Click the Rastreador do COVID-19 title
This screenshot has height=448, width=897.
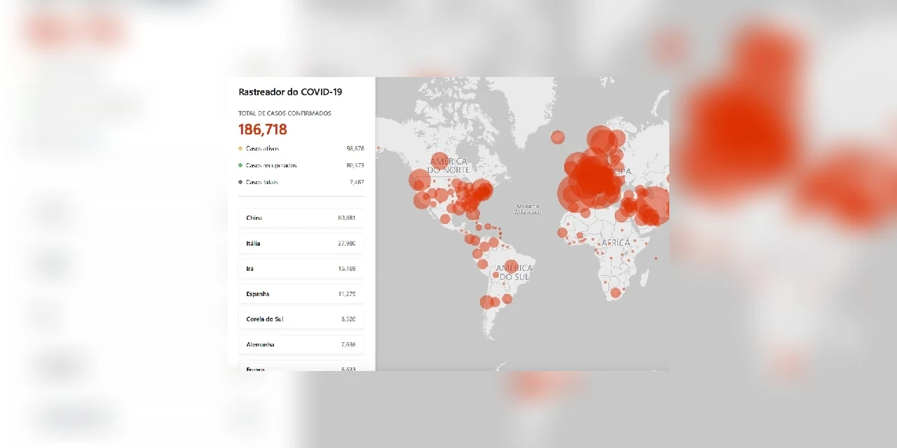pos(290,92)
